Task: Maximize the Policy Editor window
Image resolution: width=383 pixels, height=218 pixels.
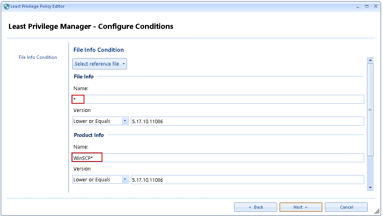Action: pyautogui.click(x=367, y=6)
